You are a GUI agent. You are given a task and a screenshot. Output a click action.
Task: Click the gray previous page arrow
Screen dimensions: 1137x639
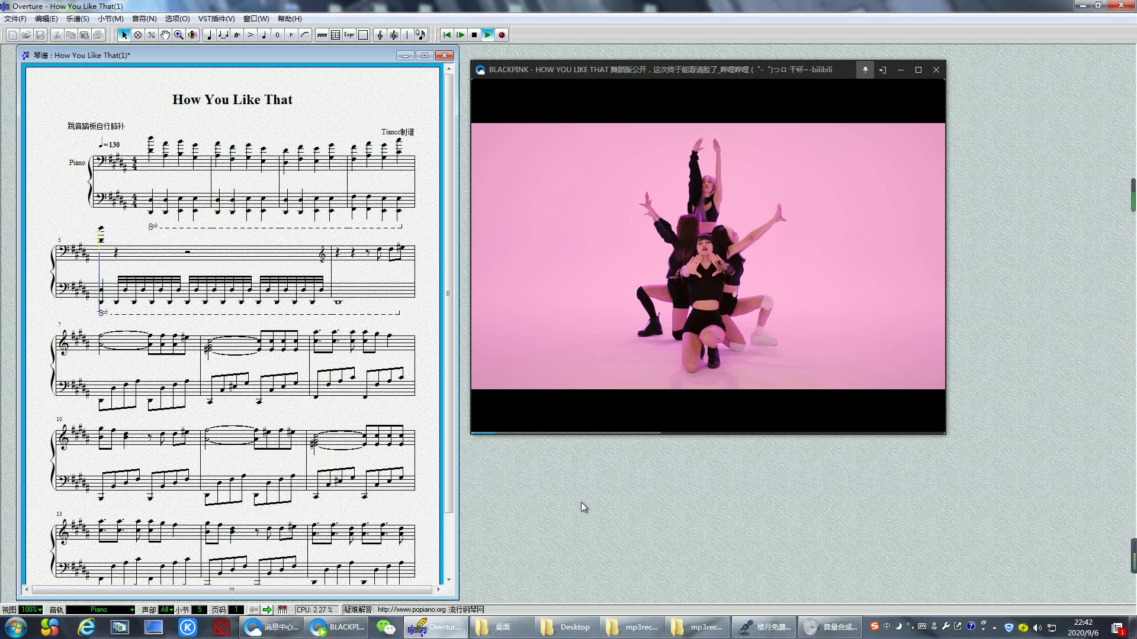tap(253, 609)
